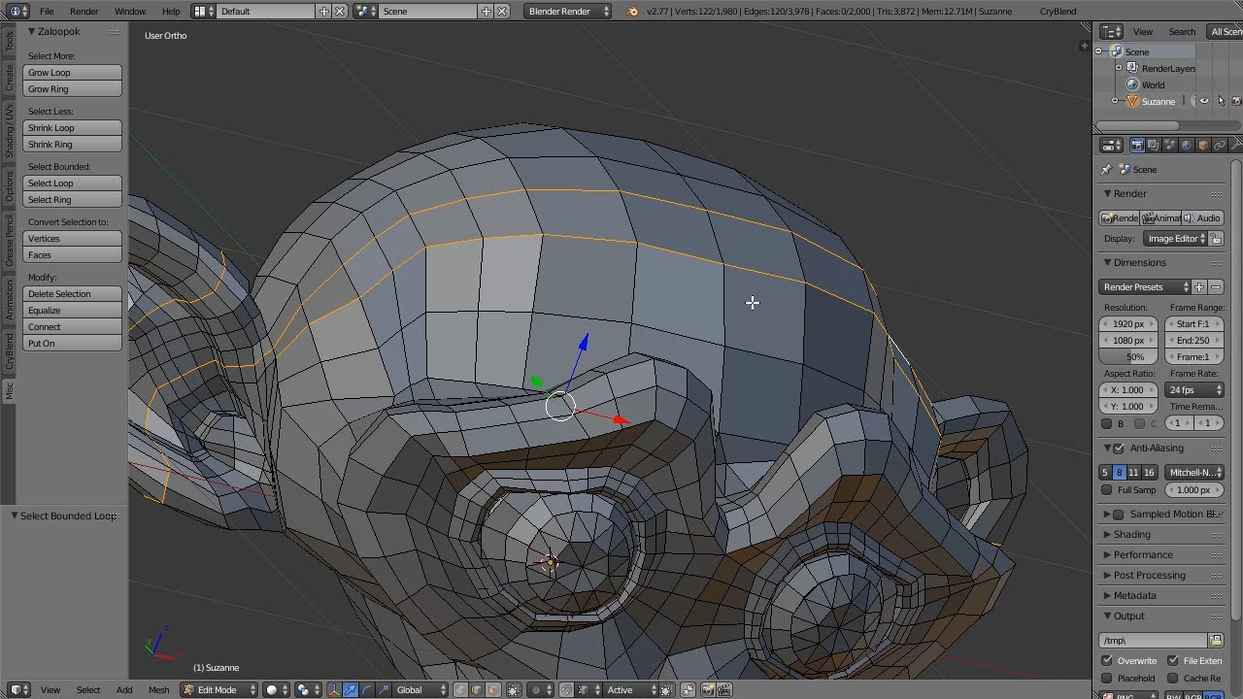Open the Edit Mode dropdown
This screenshot has width=1243, height=699.
coord(220,690)
